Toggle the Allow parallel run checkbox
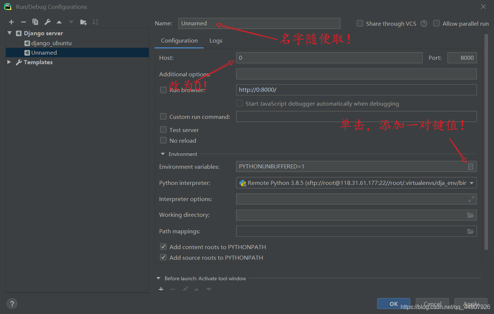The width and height of the screenshot is (494, 314). (437, 23)
